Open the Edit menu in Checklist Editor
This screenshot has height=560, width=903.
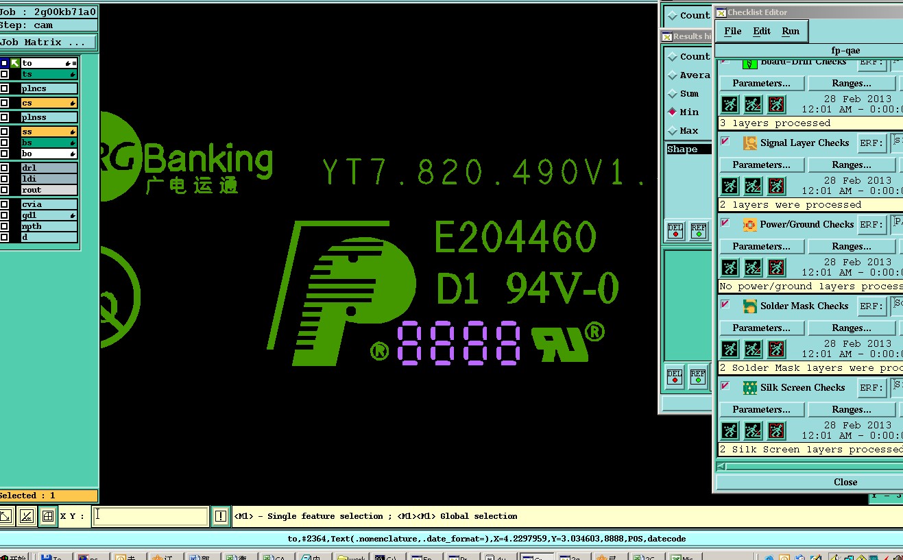[761, 31]
